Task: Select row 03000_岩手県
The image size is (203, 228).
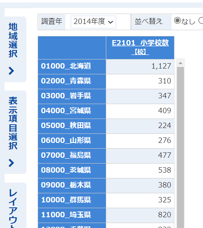Action: coord(72,96)
